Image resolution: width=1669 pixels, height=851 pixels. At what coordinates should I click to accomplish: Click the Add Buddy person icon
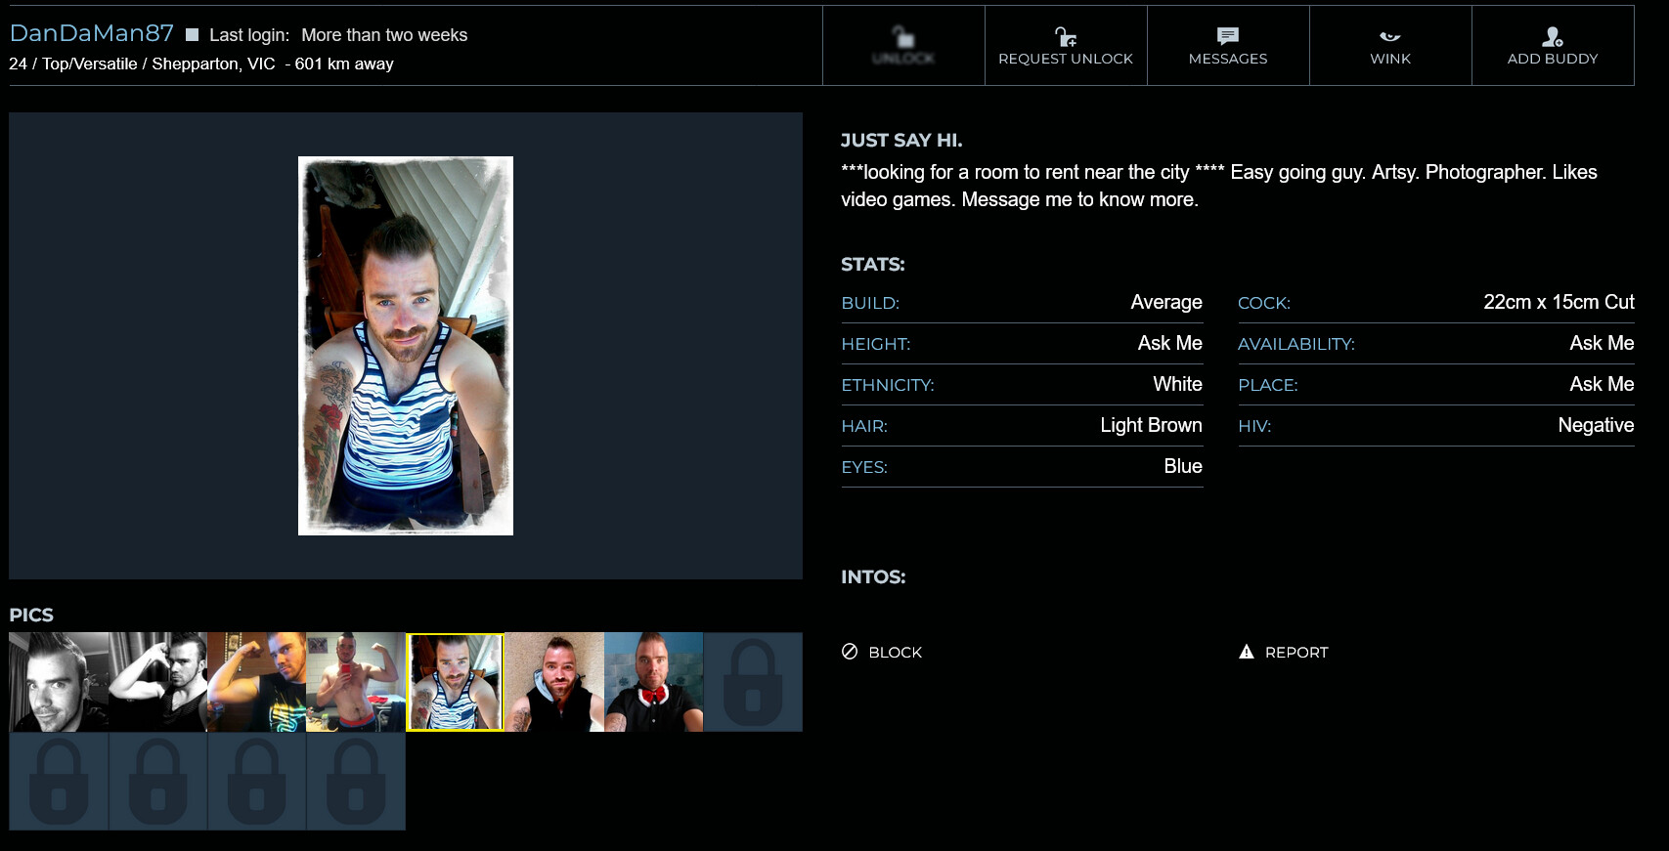click(x=1553, y=37)
